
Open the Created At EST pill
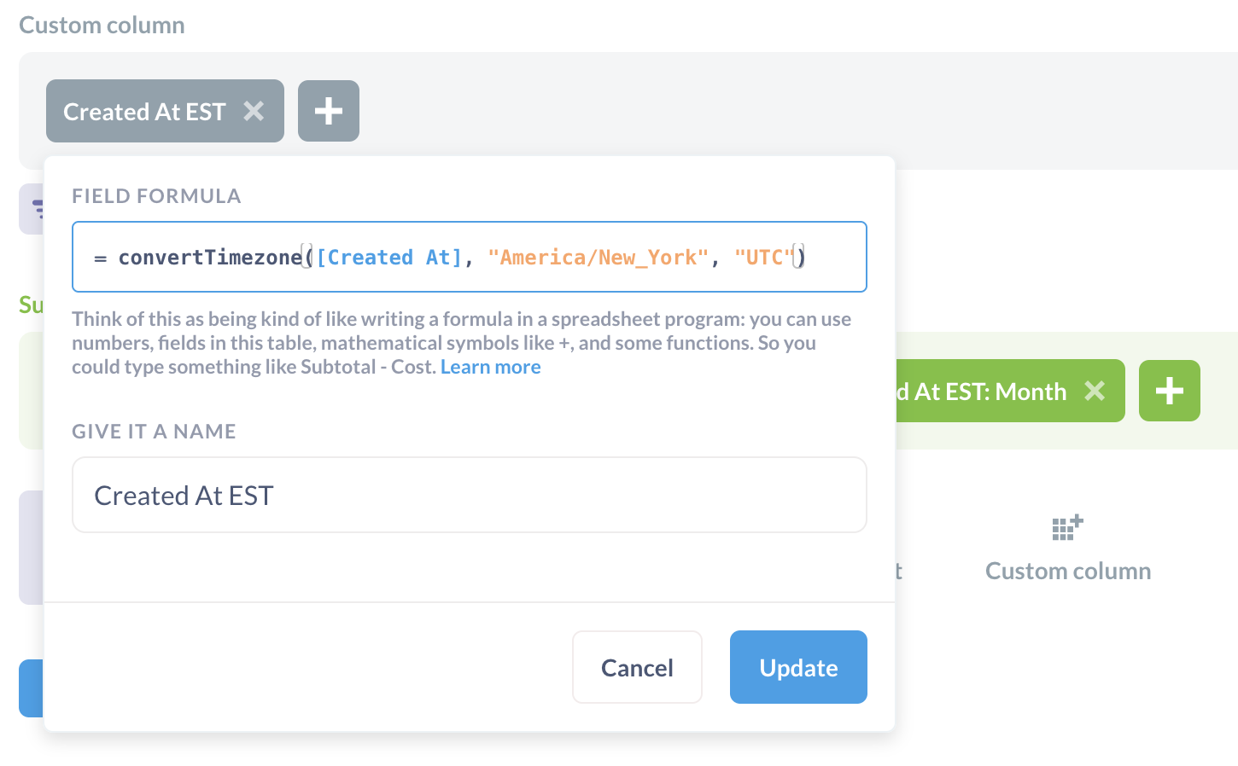pos(144,112)
